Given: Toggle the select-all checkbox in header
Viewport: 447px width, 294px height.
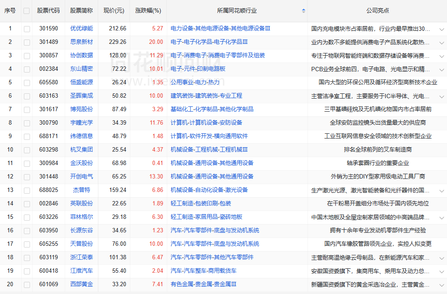Looking at the screenshot, I should click(27, 11).
